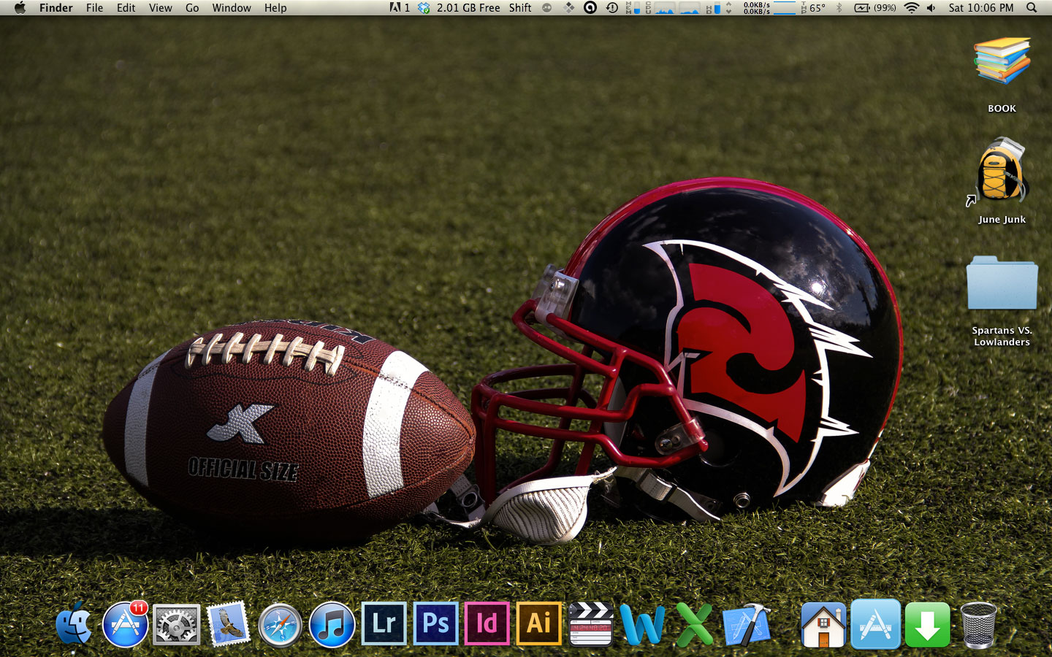The image size is (1052, 657).
Task: Click the Bluetooth icon in menu bar
Action: coord(839,8)
